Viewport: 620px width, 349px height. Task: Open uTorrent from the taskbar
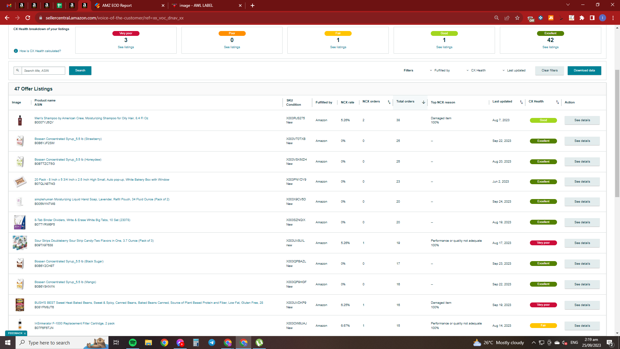coord(259,343)
